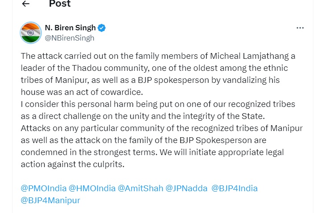Screen dimensions: 316x213
Task: Open the N. Biren Singh display name
Action: pyautogui.click(x=70, y=28)
